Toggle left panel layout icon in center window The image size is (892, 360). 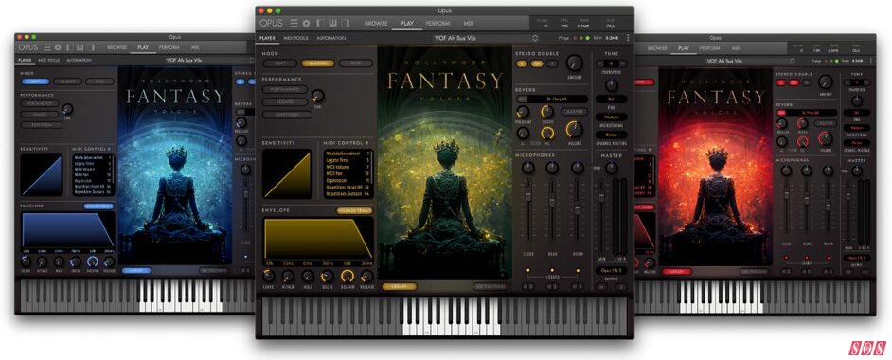(320, 24)
